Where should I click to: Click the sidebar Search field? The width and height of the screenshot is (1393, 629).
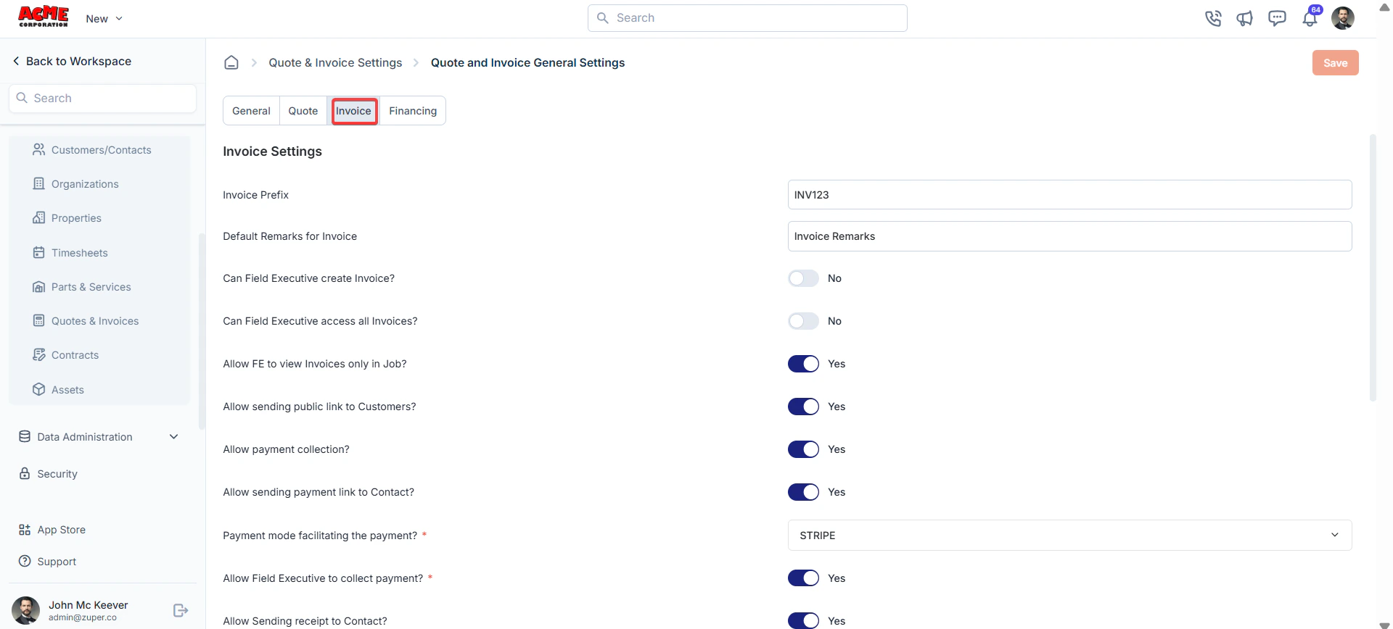102,98
